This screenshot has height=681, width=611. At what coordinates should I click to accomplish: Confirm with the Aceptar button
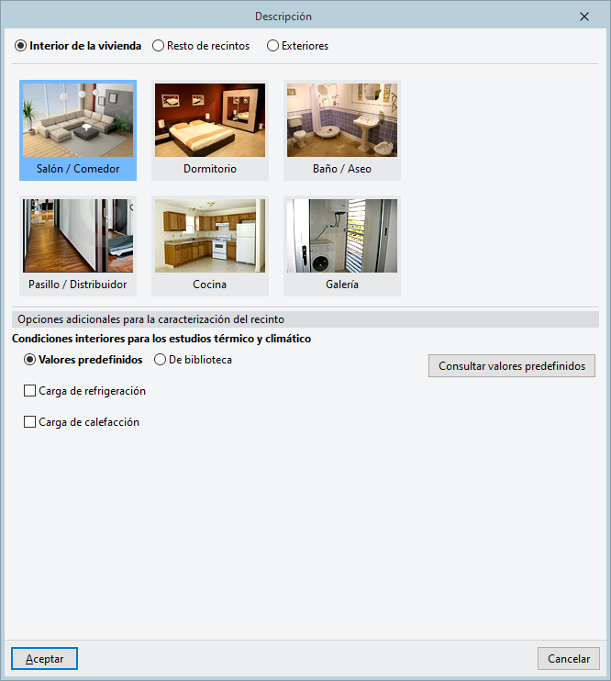tap(44, 659)
